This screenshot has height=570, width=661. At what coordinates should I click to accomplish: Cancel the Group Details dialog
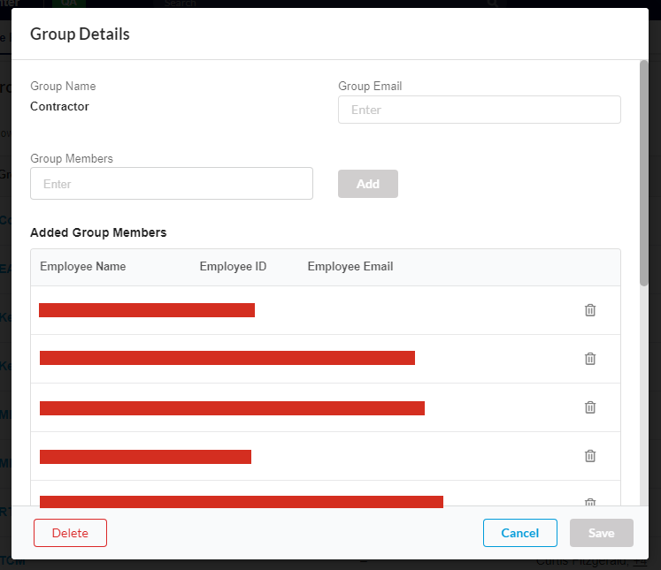click(519, 533)
